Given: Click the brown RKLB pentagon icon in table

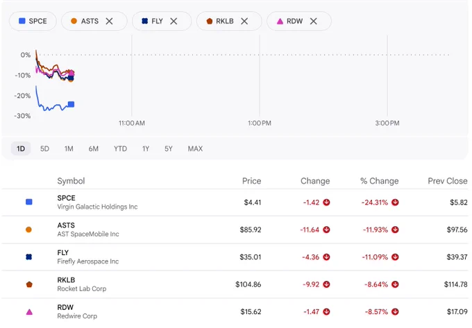Looking at the screenshot, I should [x=29, y=284].
